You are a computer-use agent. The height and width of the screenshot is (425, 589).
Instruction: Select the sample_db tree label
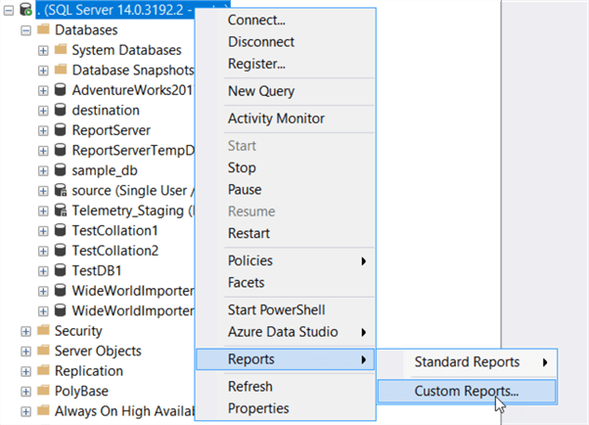coord(105,170)
